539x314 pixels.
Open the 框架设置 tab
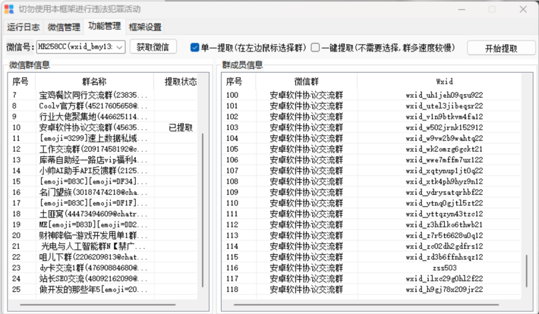(144, 27)
